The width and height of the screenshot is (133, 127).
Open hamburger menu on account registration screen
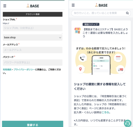(5, 6)
